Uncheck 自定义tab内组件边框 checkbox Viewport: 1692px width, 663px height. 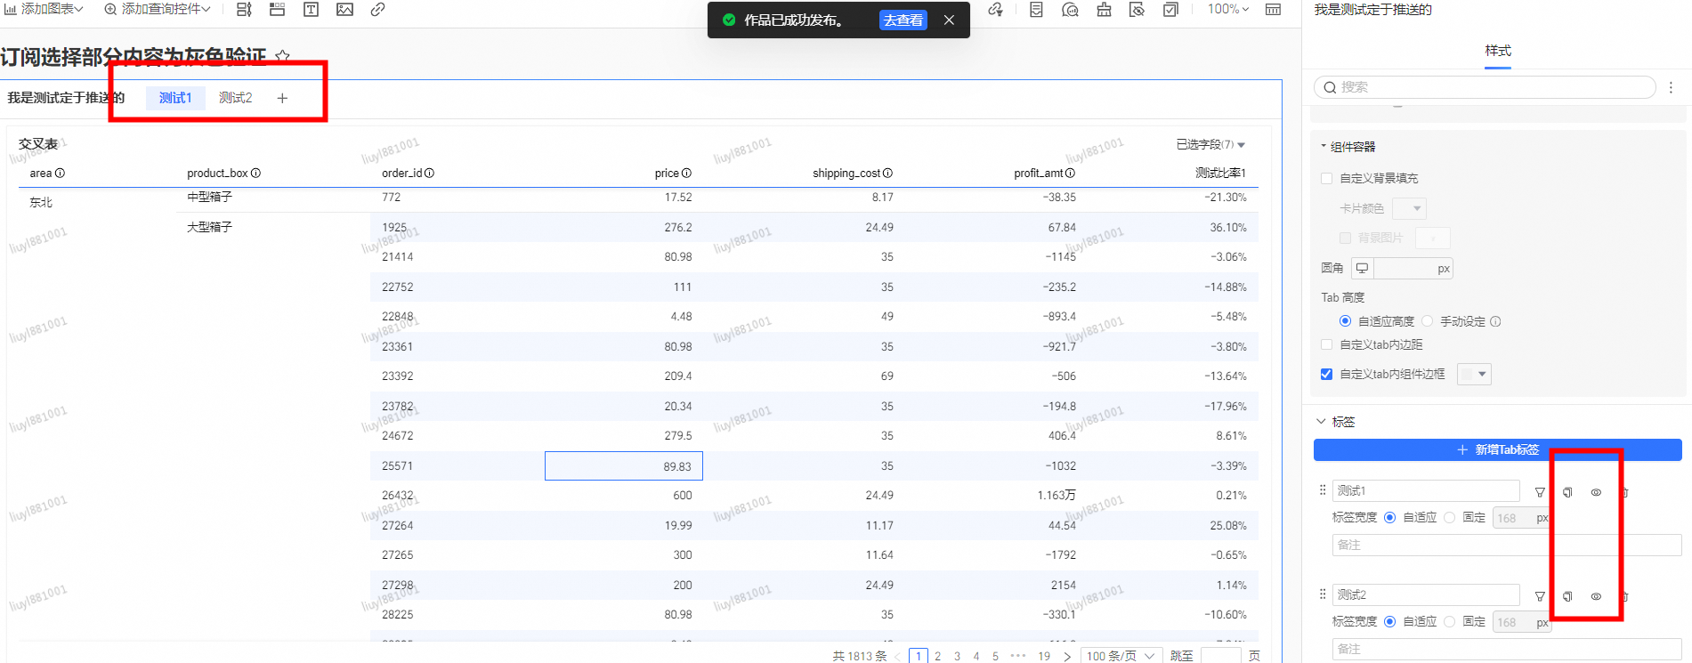[1327, 374]
